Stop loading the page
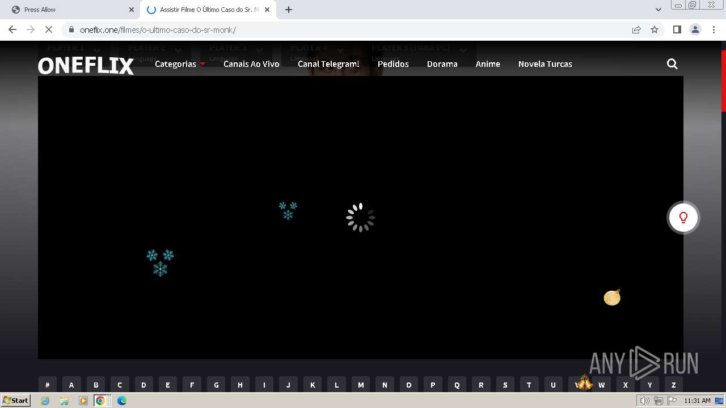The width and height of the screenshot is (726, 408). click(x=49, y=29)
